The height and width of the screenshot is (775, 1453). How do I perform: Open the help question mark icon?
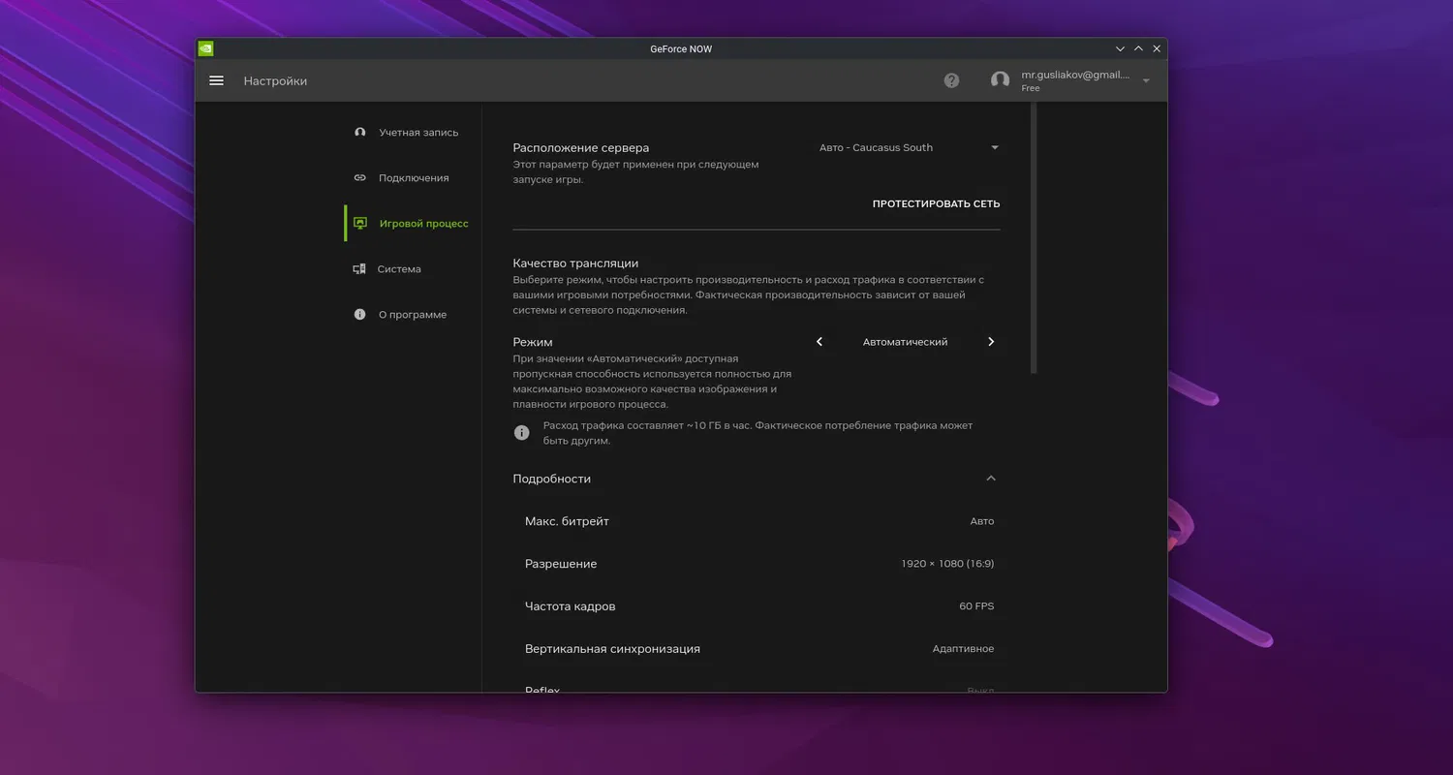(951, 80)
